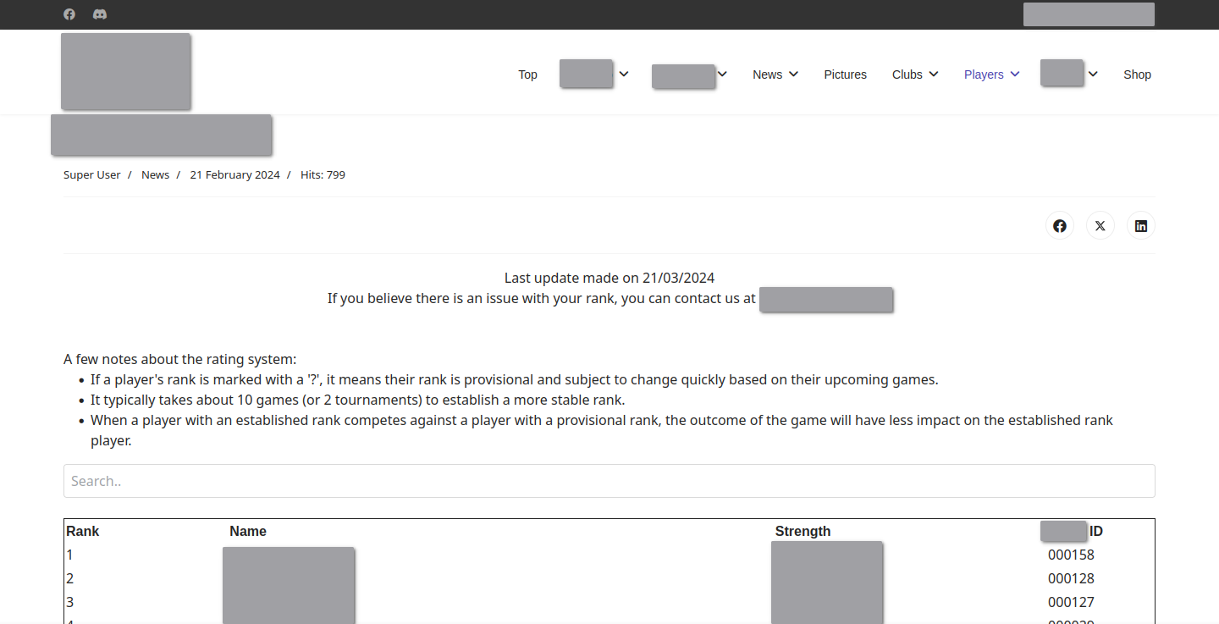
Task: Share this article on Facebook
Action: click(x=1059, y=226)
